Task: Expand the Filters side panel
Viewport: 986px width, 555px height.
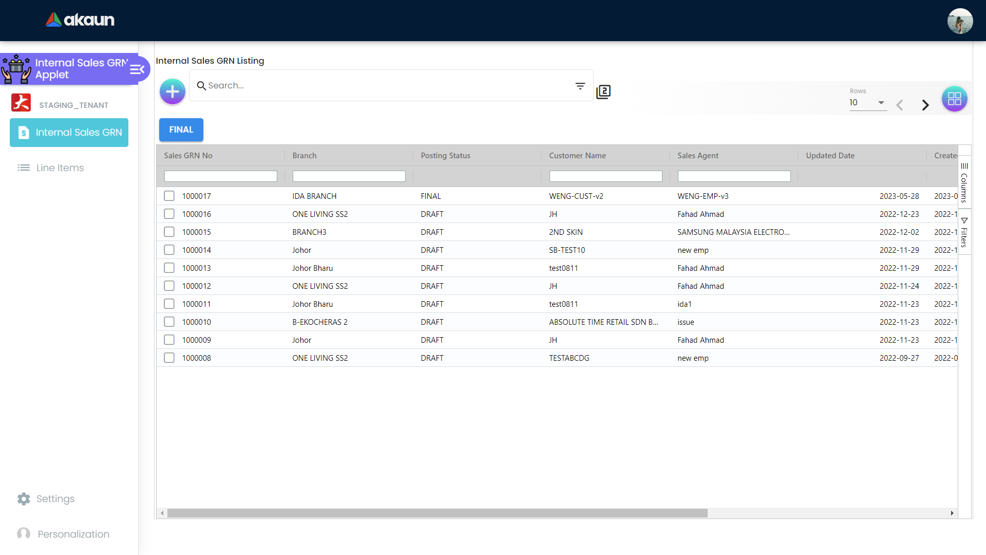Action: coord(964,232)
